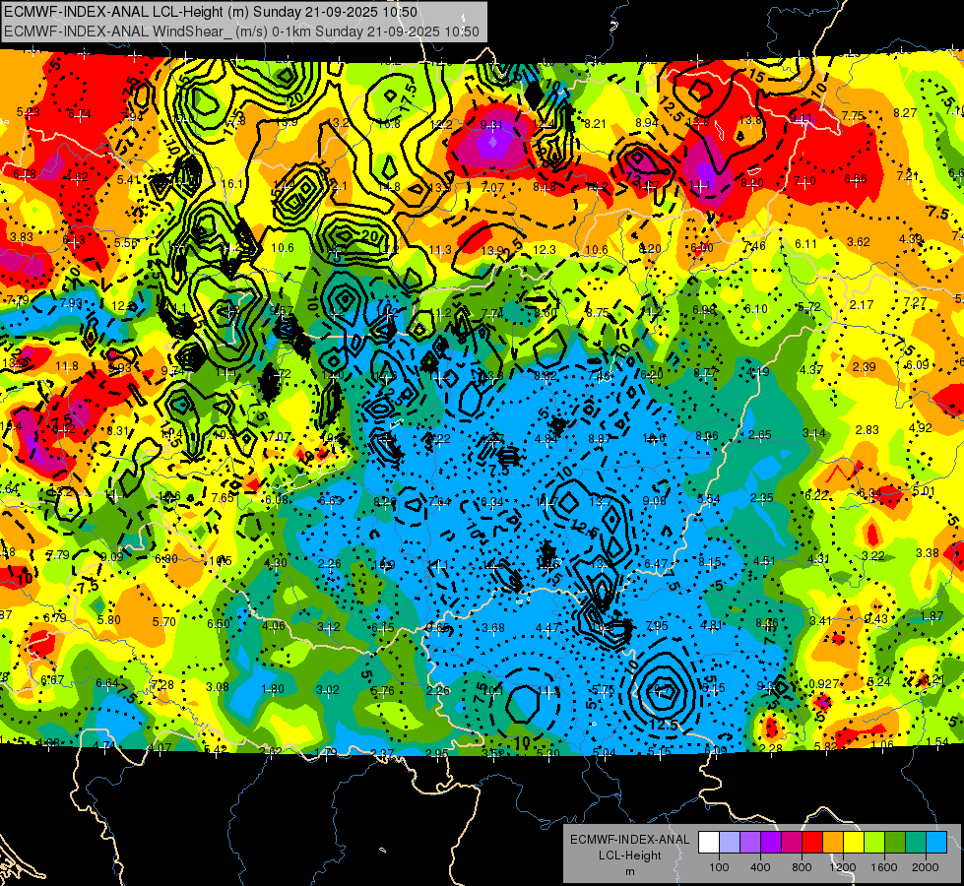Click the map value 16.1

pos(231,184)
